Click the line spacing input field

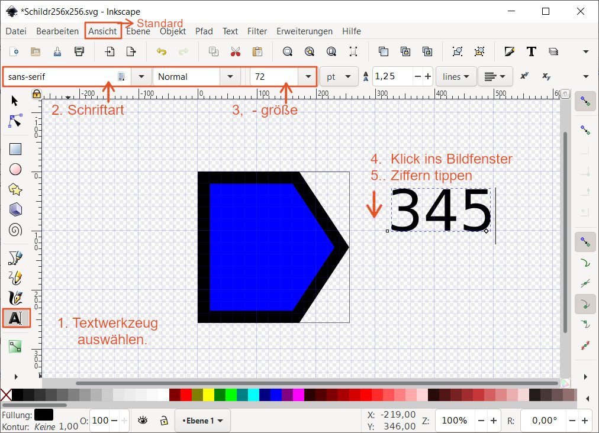point(393,76)
